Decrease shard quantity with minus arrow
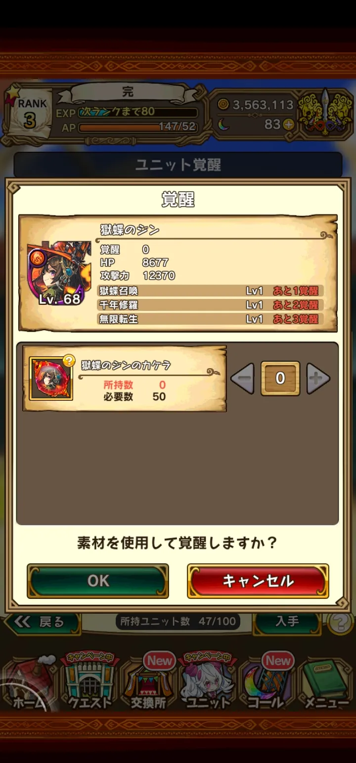The width and height of the screenshot is (356, 763). 242,379
